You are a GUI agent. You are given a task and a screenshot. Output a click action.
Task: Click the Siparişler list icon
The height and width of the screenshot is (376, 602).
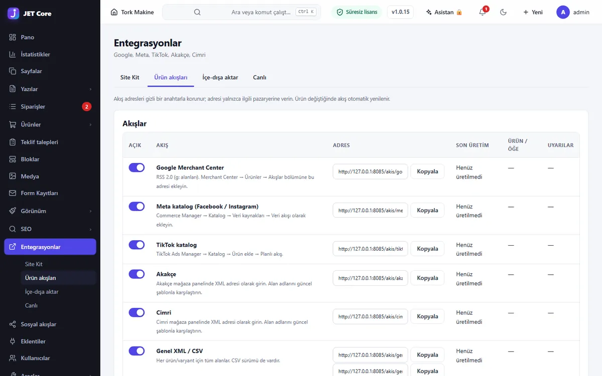point(13,107)
